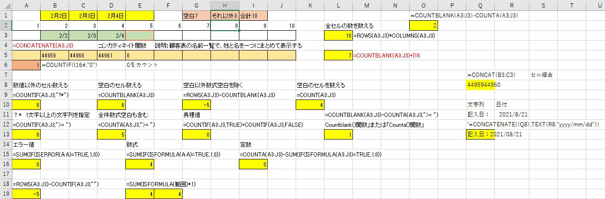
Task: Select the 空白7 cell
Action: coord(196,16)
